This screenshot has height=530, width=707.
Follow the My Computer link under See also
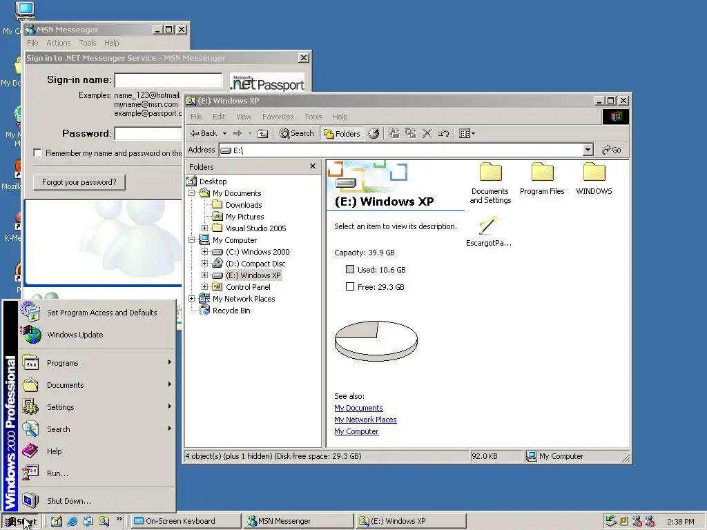[356, 431]
